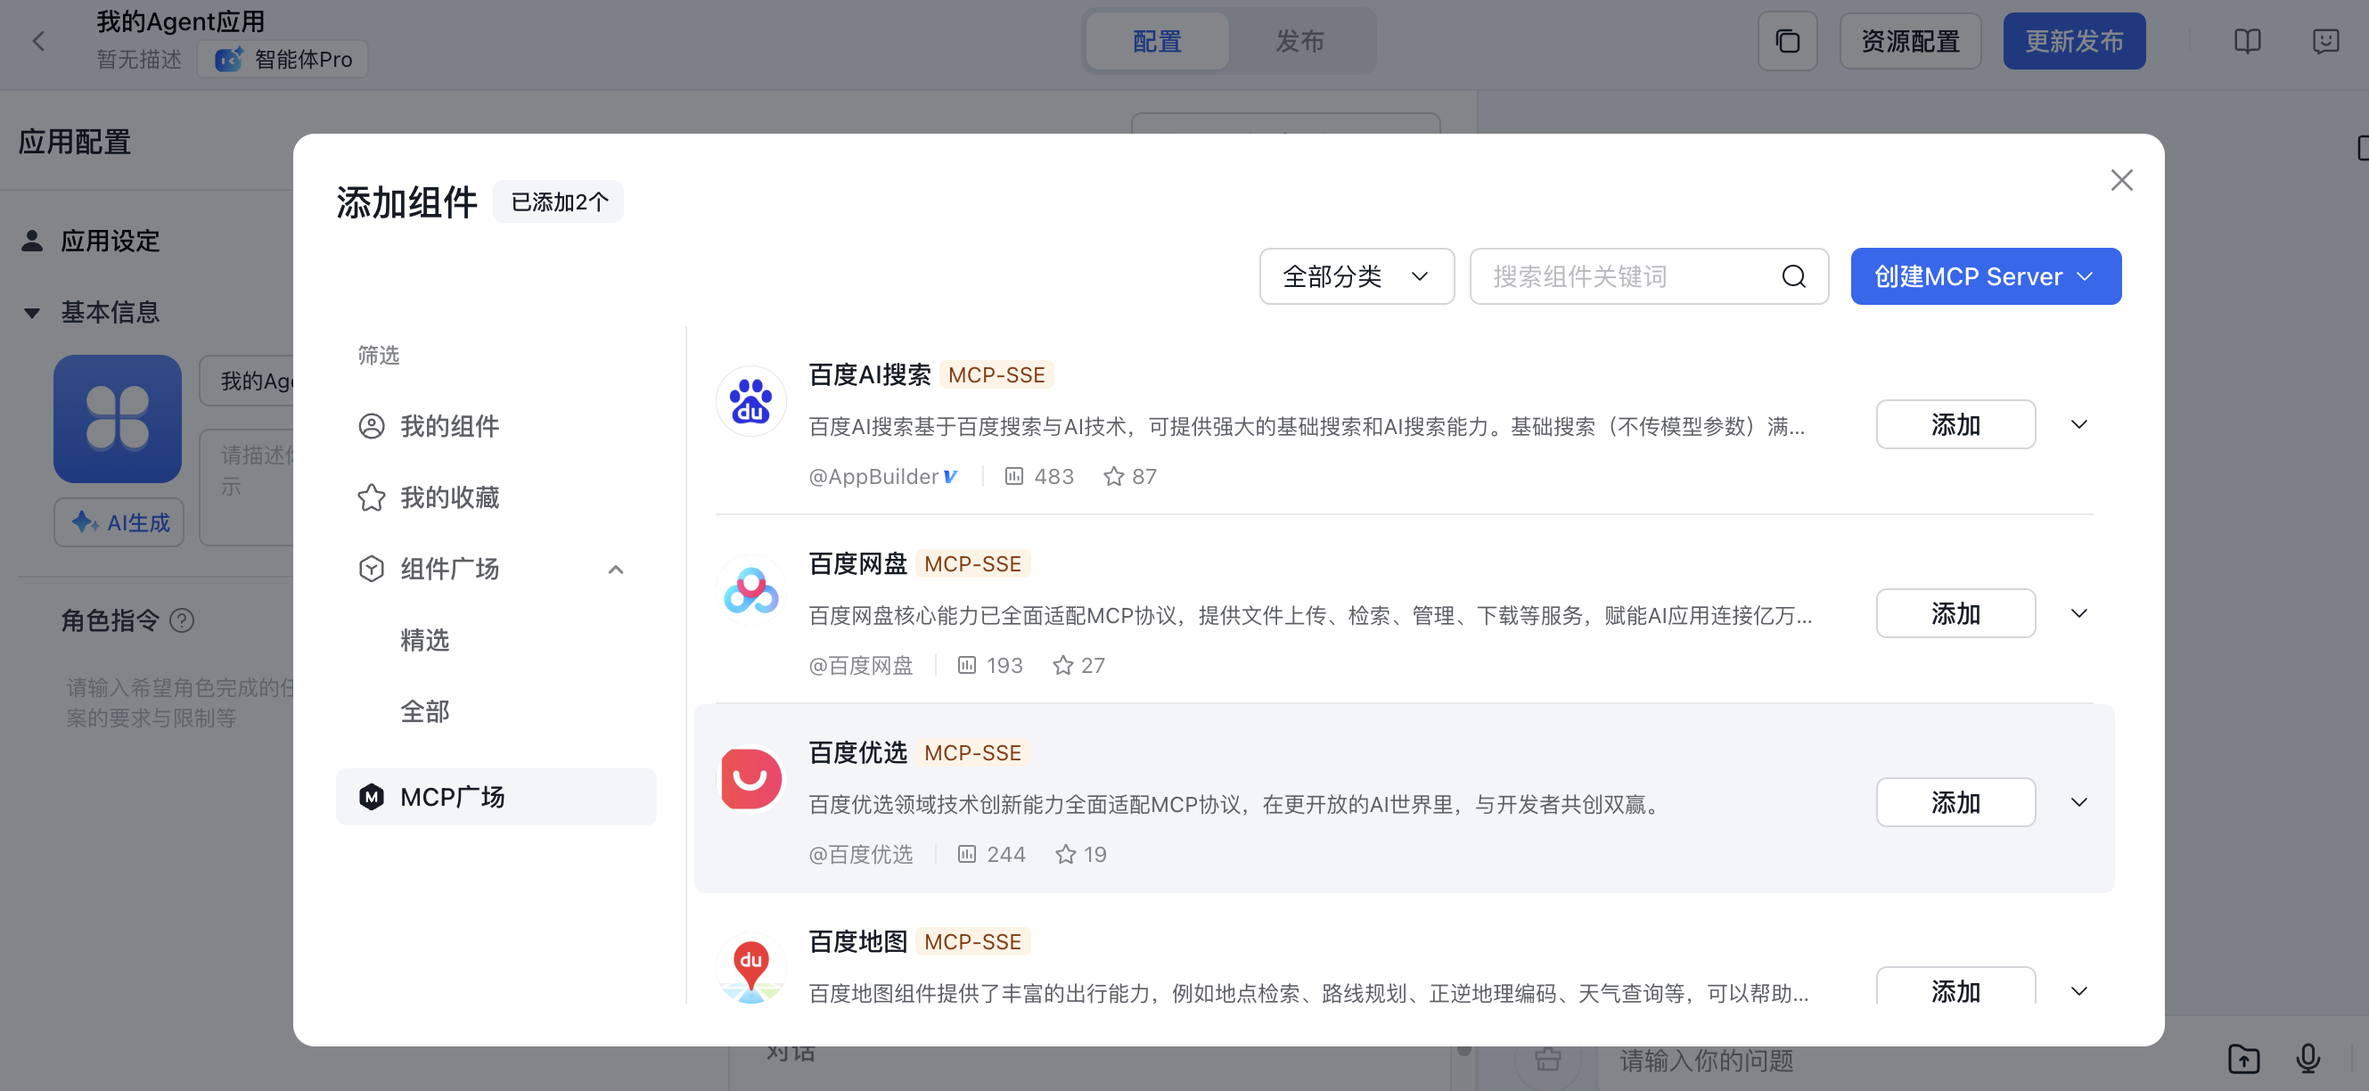Click the usage count icon beside 244
2369x1091 pixels.
(965, 855)
